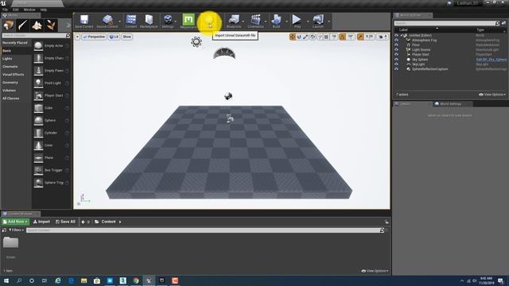The width and height of the screenshot is (509, 286).
Task: Toggle visibility of Light Source actor
Action: (396, 50)
